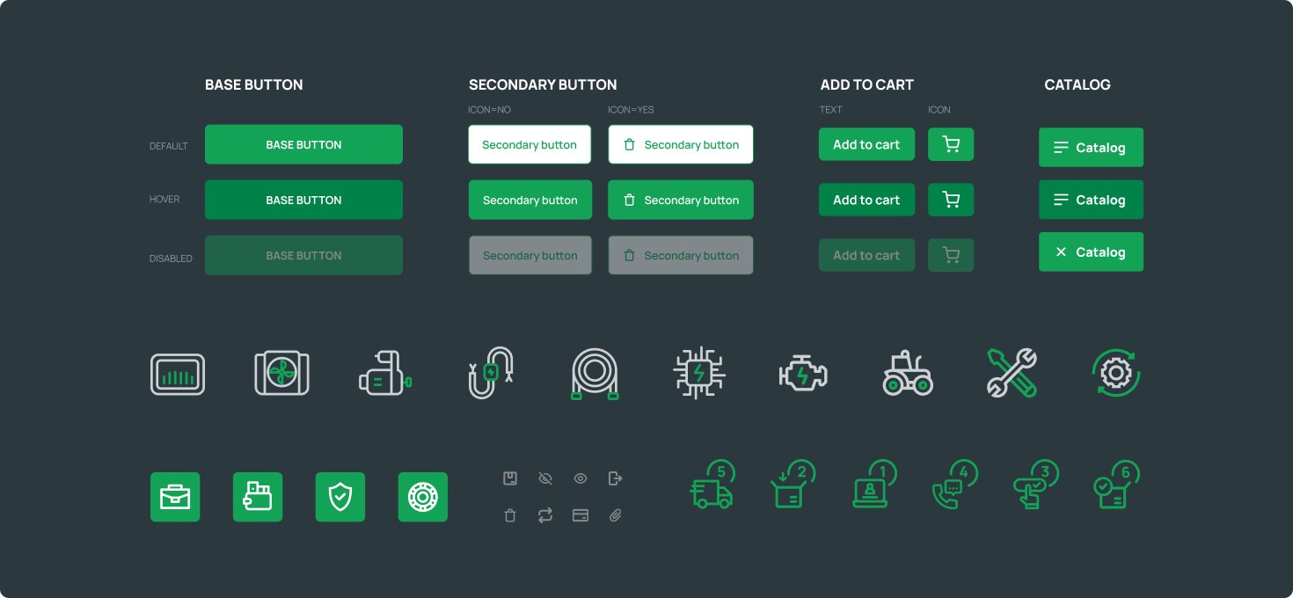Image resolution: width=1293 pixels, height=598 pixels.
Task: Click the green hover Secondary button without icon
Action: tap(530, 200)
